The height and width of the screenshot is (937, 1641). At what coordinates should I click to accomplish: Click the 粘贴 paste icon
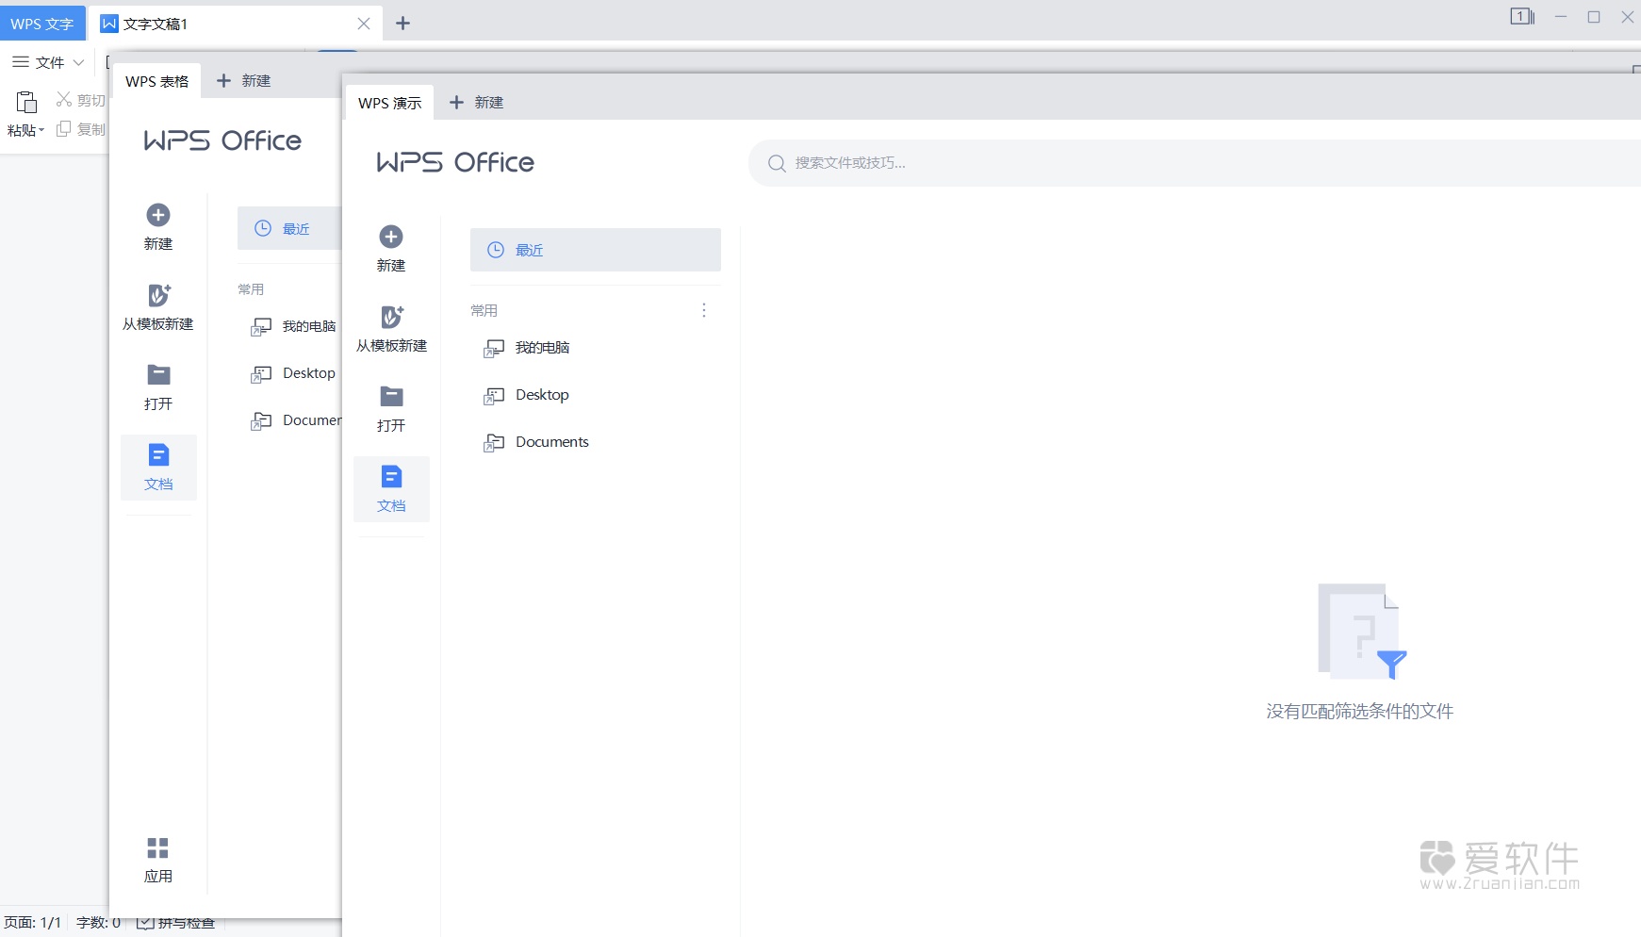coord(26,102)
